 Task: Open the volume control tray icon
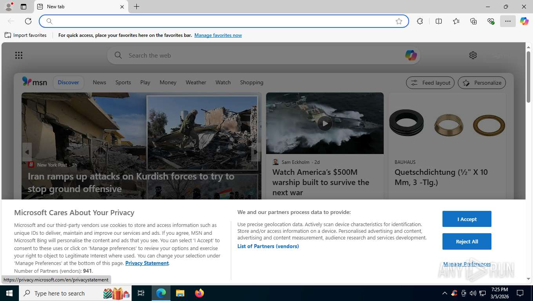tap(473, 293)
